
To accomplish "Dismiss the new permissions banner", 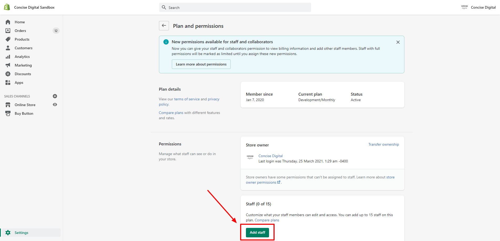I will point(398,42).
